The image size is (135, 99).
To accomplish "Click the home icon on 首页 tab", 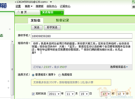I will coord(18,12).
